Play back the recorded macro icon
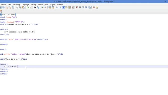Image resolution: width=168 pixels, height=95 pixels. click(x=83, y=7)
